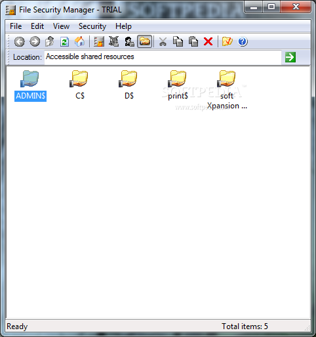This screenshot has height=337, width=316.
Task: Select the soft Xpansion shared folder icon
Action: click(226, 79)
